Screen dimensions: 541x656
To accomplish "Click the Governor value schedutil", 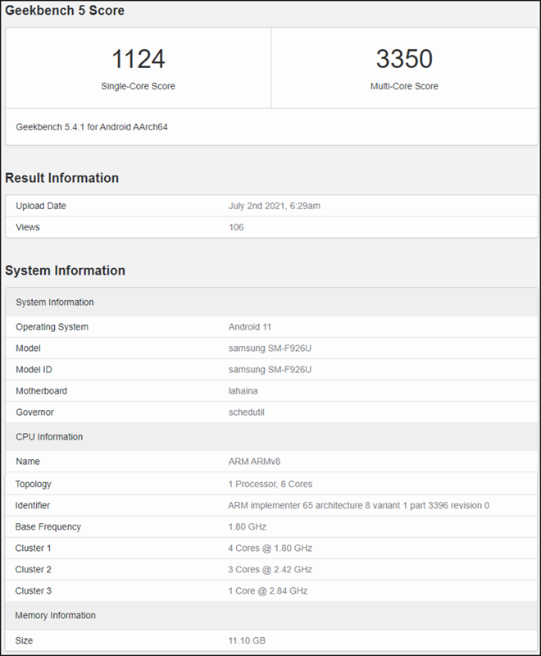I will point(246,412).
